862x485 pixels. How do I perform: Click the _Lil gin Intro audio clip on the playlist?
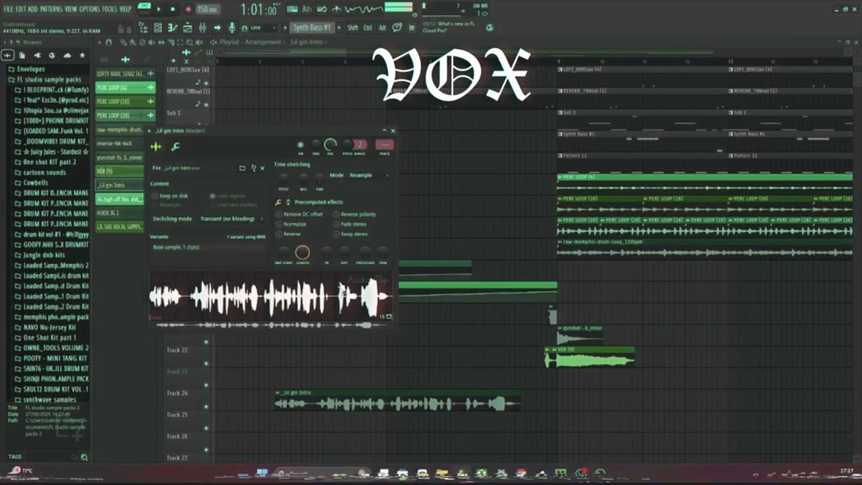(x=397, y=399)
